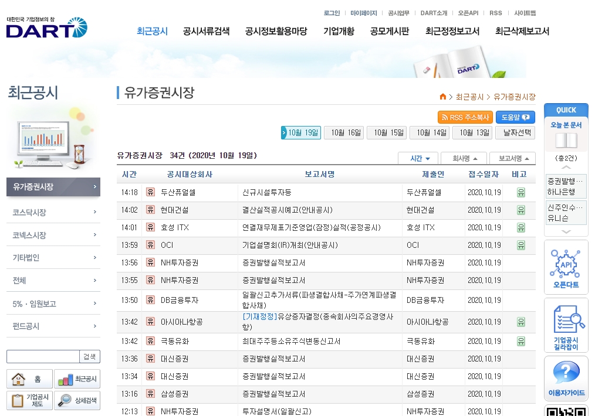Screen dimensions: 595x416
Task: Expand the 기타법인 sidebar item
Action: (53, 258)
